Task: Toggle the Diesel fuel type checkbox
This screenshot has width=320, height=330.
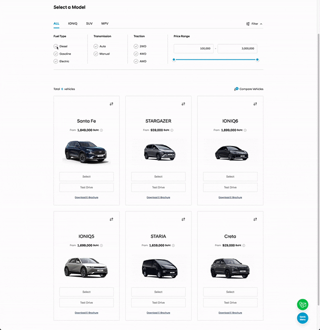Action: pos(56,46)
